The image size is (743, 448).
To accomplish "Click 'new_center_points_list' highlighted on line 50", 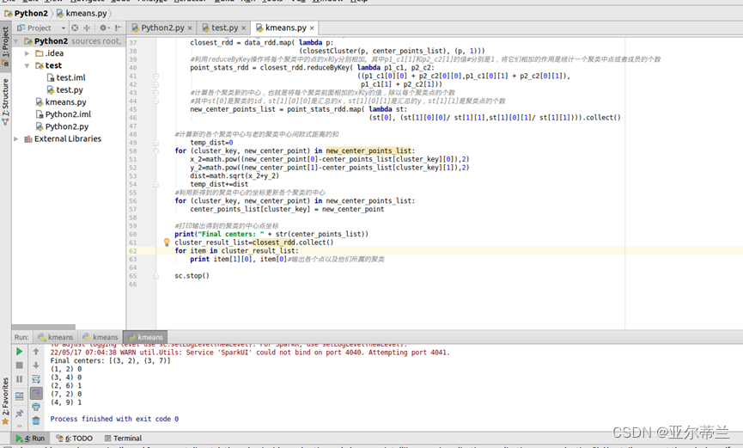I will (x=368, y=151).
